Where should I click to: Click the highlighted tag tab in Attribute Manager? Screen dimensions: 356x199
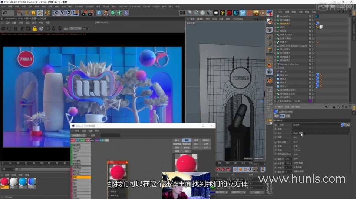point(282,116)
